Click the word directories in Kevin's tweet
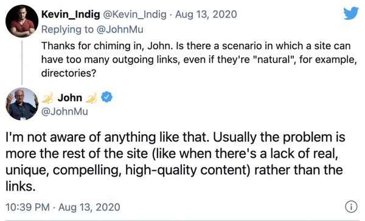 click(68, 73)
